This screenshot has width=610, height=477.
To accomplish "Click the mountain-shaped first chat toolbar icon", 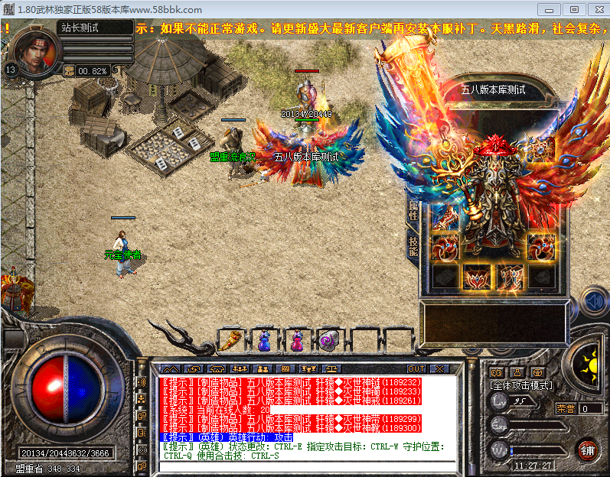I will pyautogui.click(x=171, y=369).
